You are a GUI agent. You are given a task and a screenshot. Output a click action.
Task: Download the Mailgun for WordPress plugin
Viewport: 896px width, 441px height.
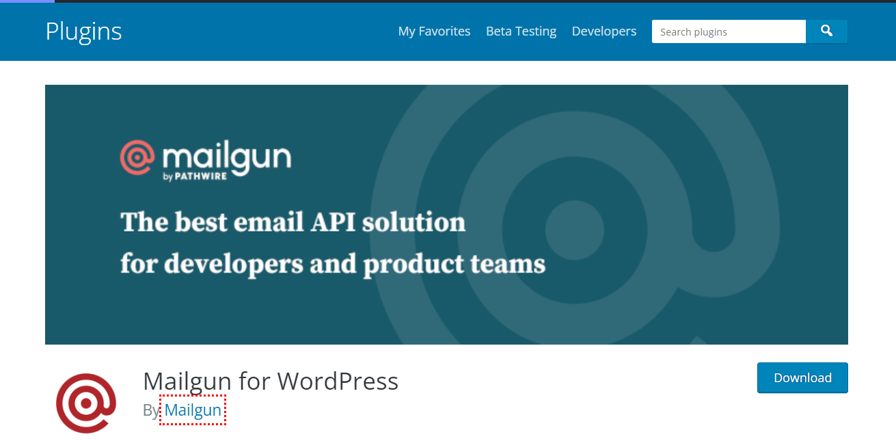(802, 378)
